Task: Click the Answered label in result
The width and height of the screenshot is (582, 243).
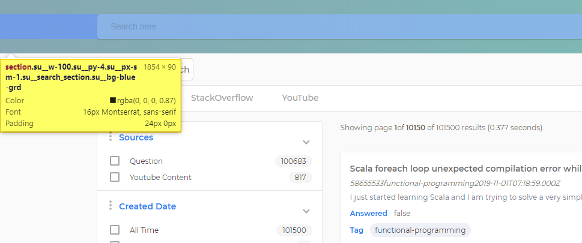Action: (368, 213)
